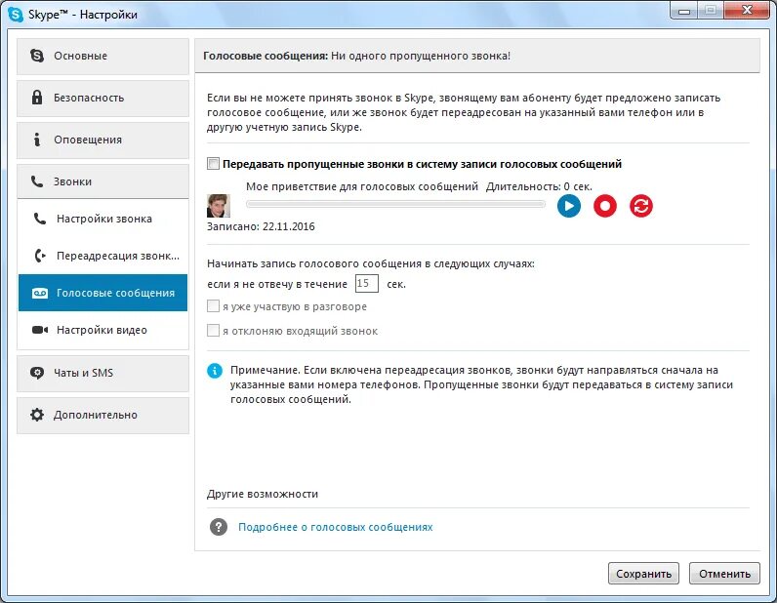The image size is (777, 603).
Task: Click the chat bubble icon beside Чаты и SMS
Action: (37, 373)
